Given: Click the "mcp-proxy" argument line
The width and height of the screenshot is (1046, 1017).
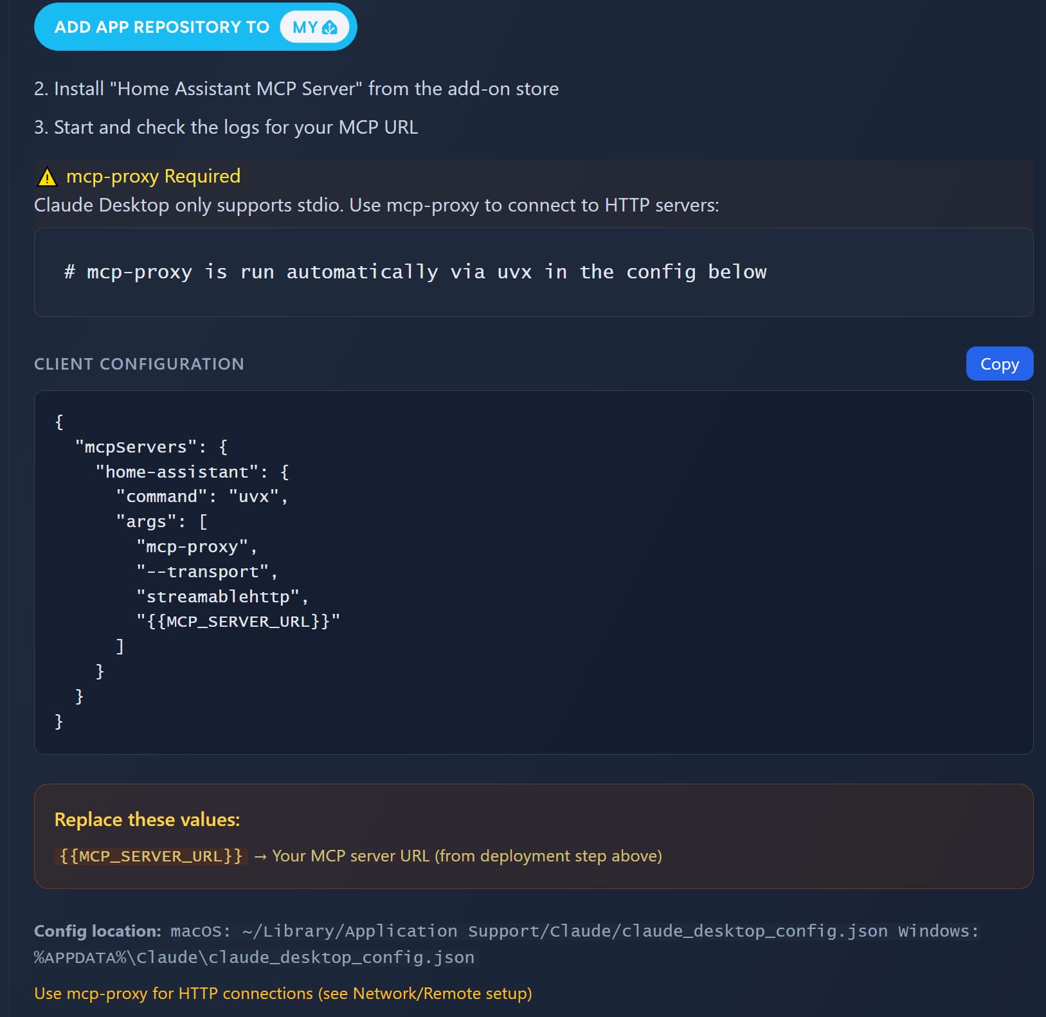Looking at the screenshot, I should 197,546.
